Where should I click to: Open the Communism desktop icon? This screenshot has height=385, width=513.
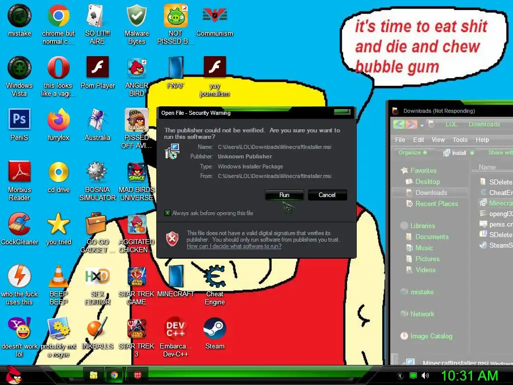coord(214,21)
